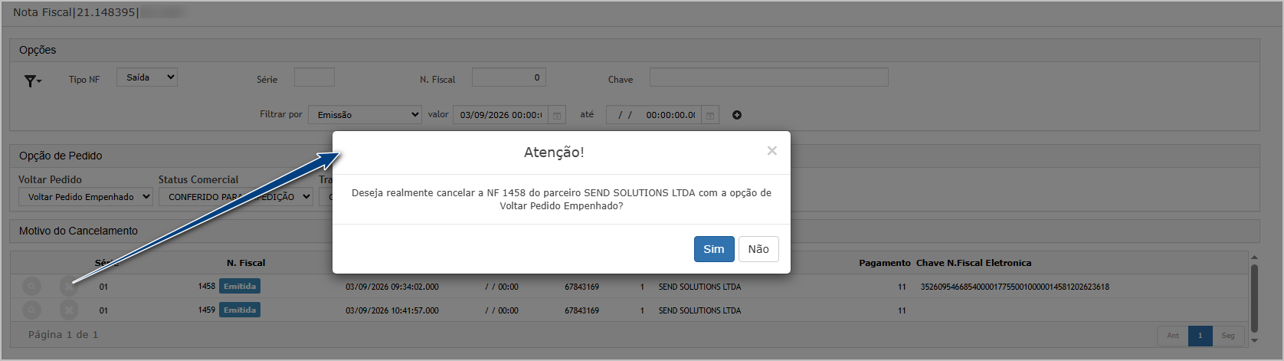1284x361 pixels.
Task: Click the cancel X icon for NF 1459
Action: [69, 310]
